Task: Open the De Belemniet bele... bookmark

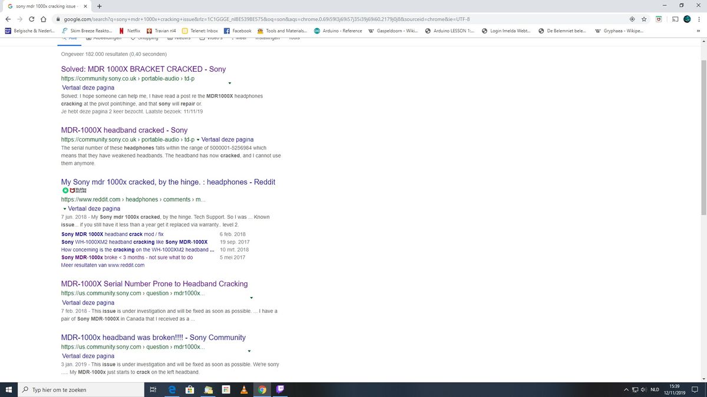Action: click(562, 31)
